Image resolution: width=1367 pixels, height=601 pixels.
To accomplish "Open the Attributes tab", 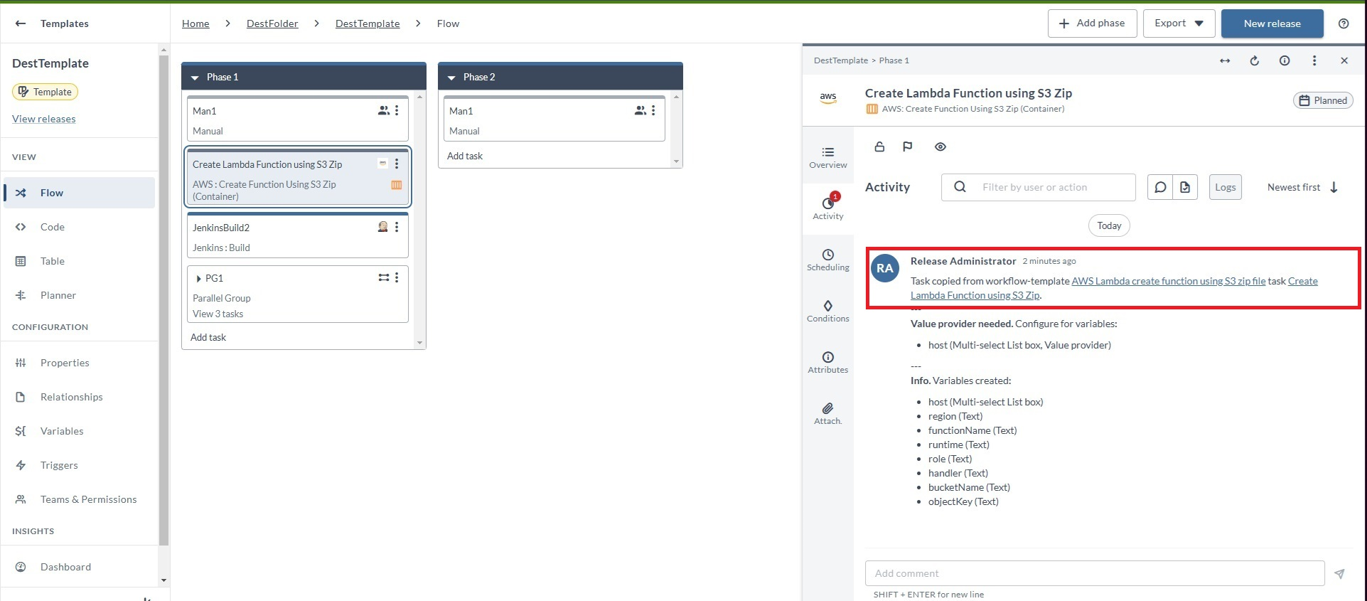I will click(828, 362).
